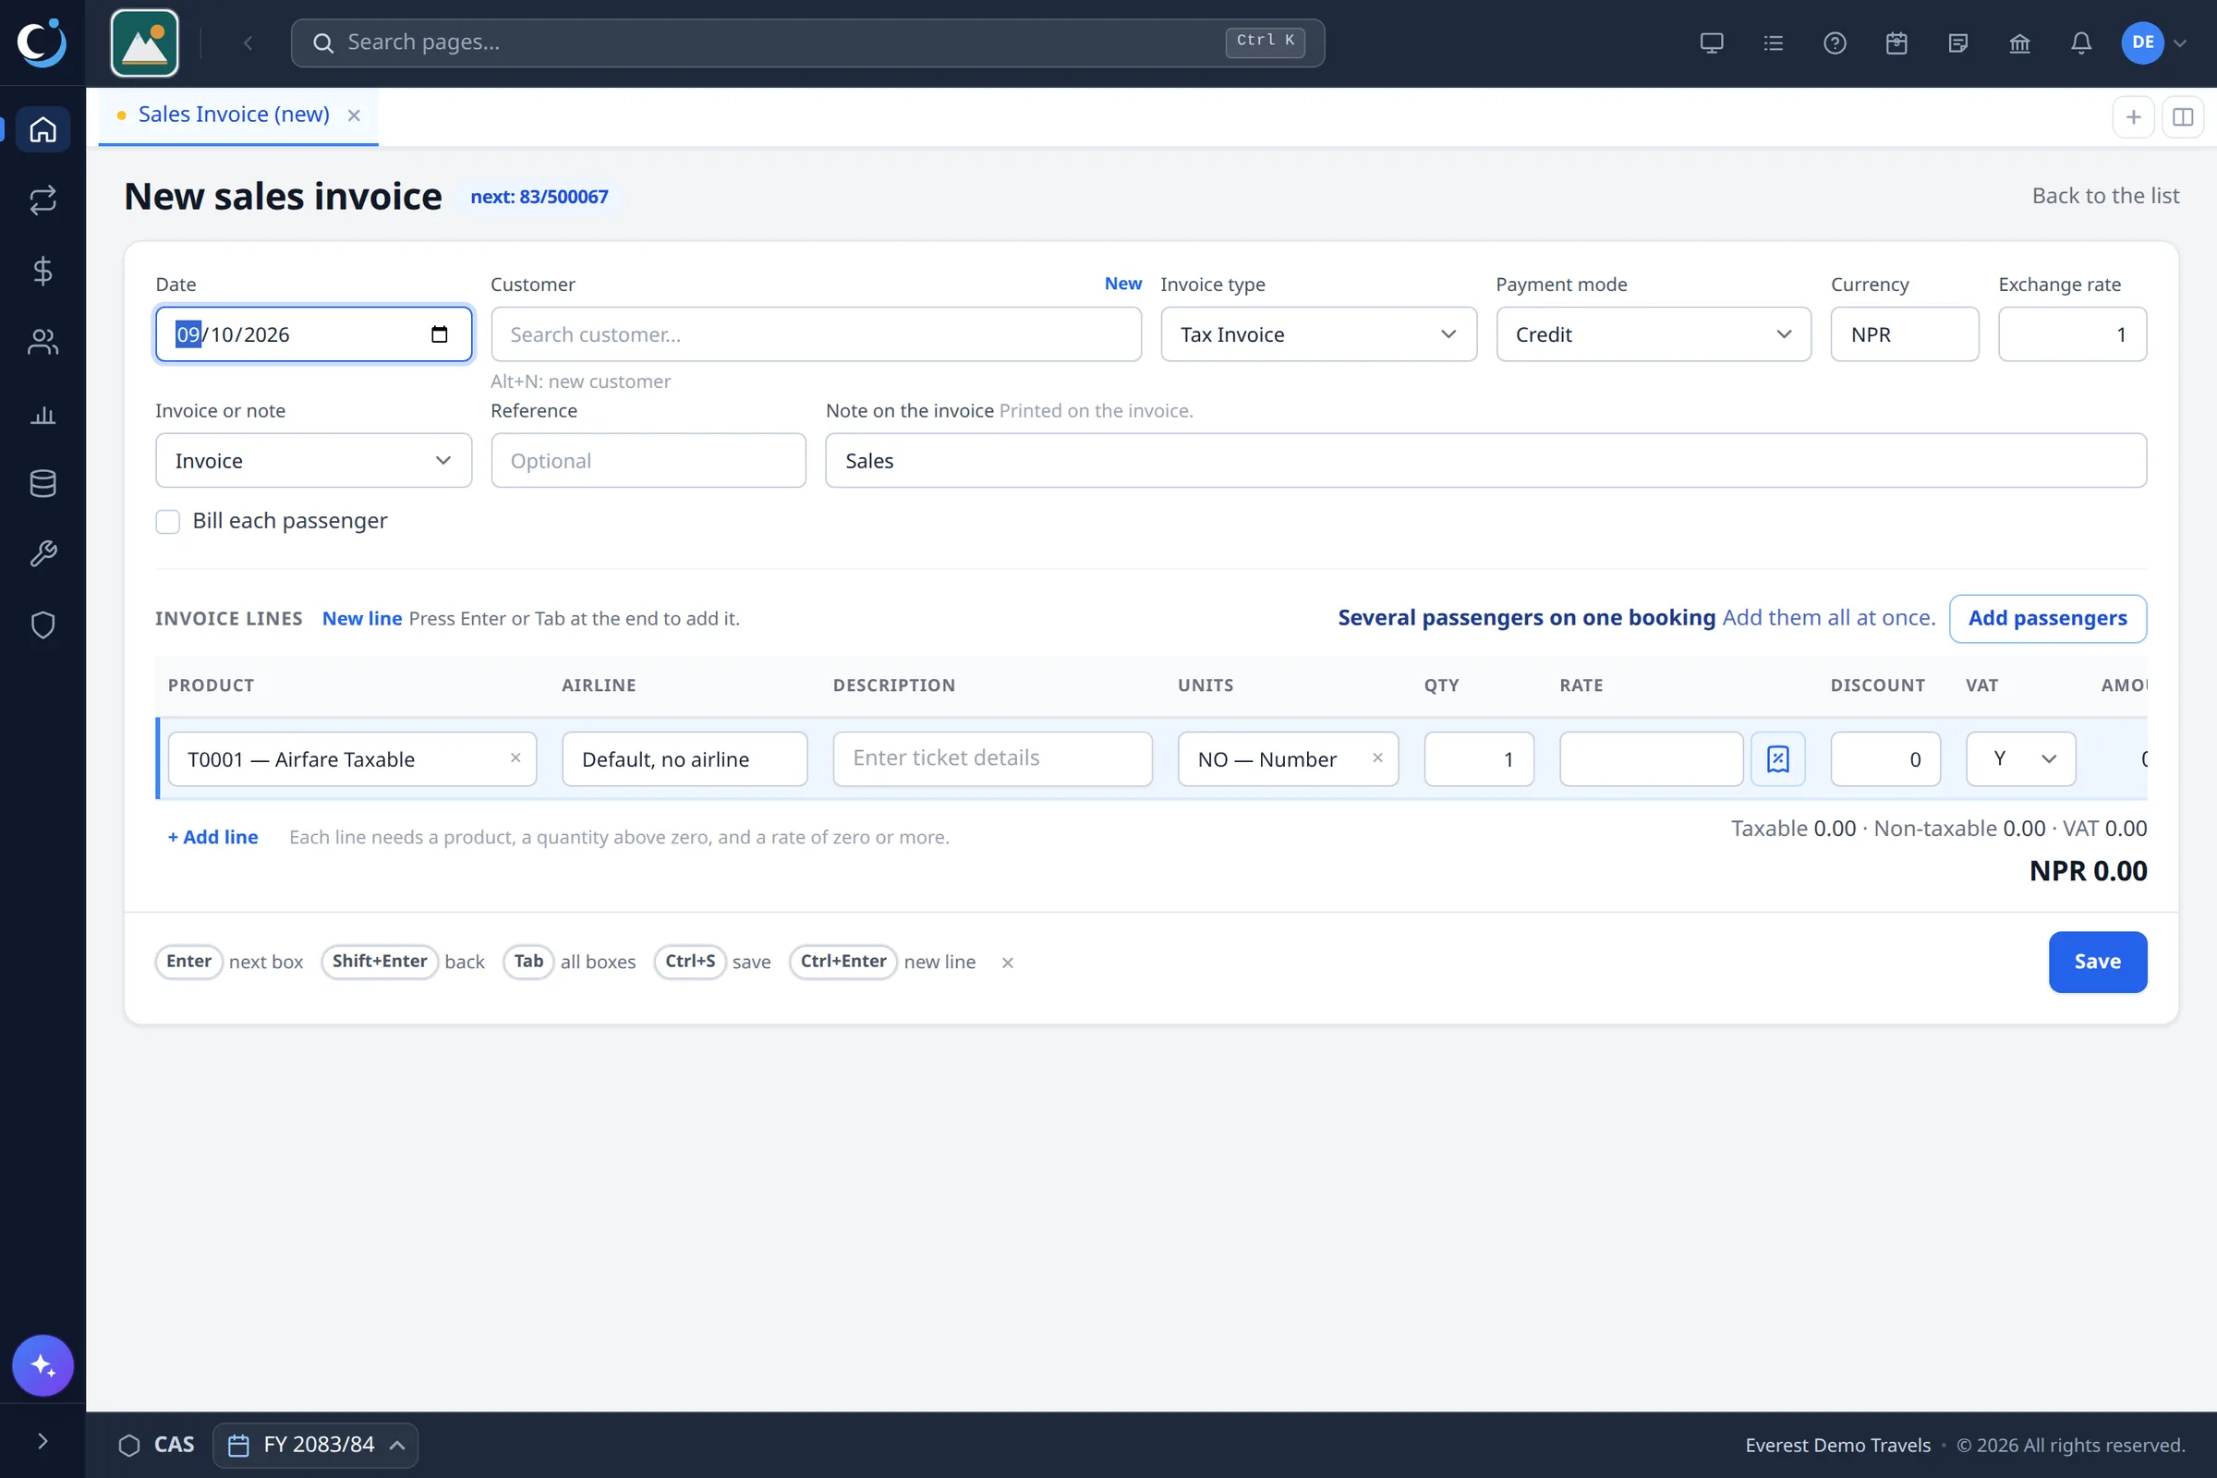Expand the sidebar with the bottom chevron

click(x=42, y=1441)
